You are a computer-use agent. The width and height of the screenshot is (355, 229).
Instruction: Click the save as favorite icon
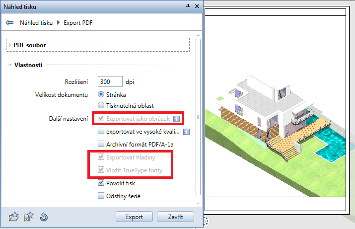(29, 217)
